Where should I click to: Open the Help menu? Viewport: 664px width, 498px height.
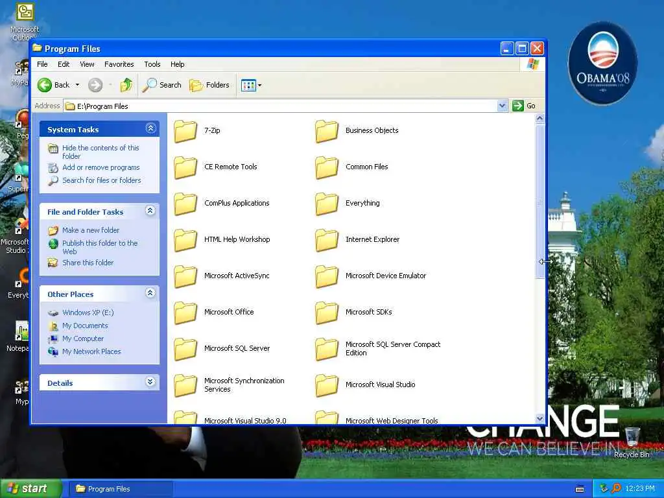pos(178,64)
